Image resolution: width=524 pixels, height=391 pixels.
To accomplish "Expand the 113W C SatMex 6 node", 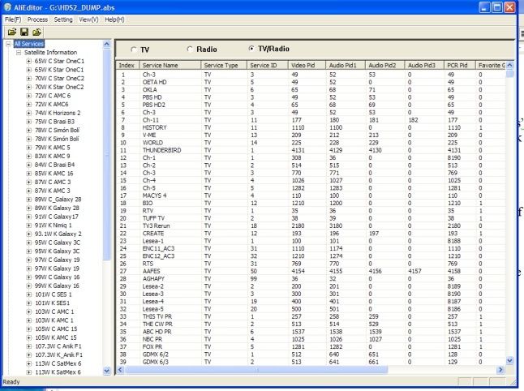I will pos(28,363).
